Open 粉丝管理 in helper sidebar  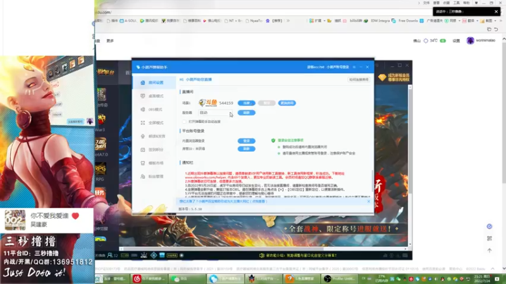point(154,177)
